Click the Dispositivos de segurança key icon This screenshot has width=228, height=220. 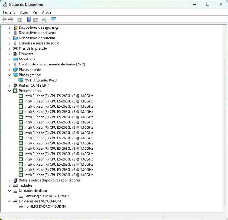[15, 27]
